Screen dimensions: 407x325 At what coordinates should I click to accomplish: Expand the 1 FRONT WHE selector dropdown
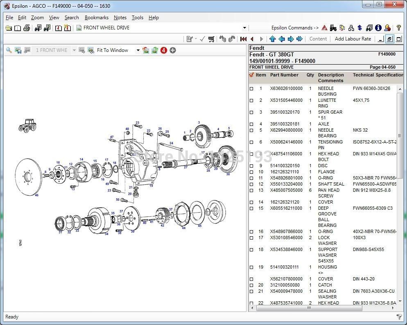click(x=74, y=50)
